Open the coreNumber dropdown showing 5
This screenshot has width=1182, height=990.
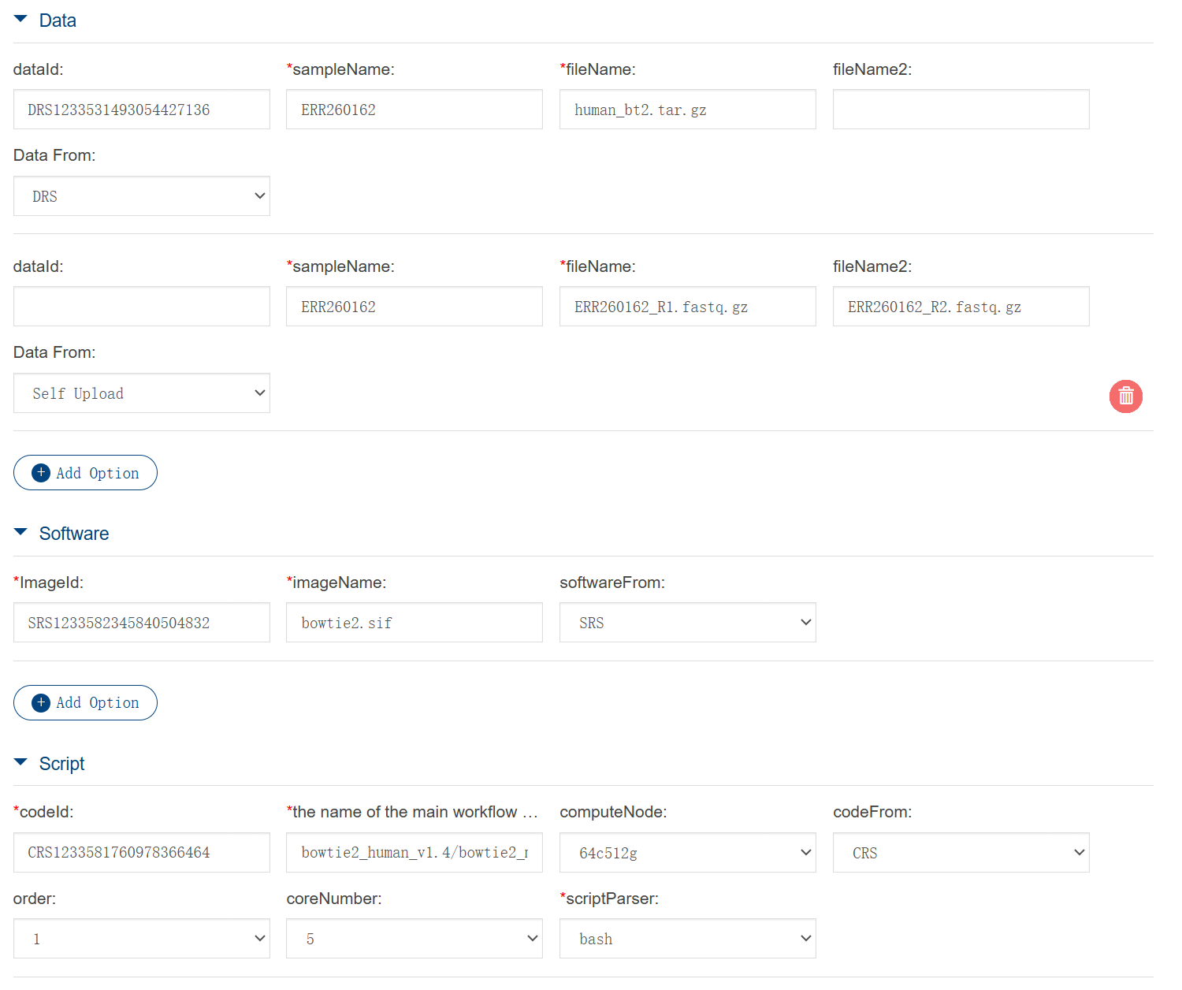point(414,939)
